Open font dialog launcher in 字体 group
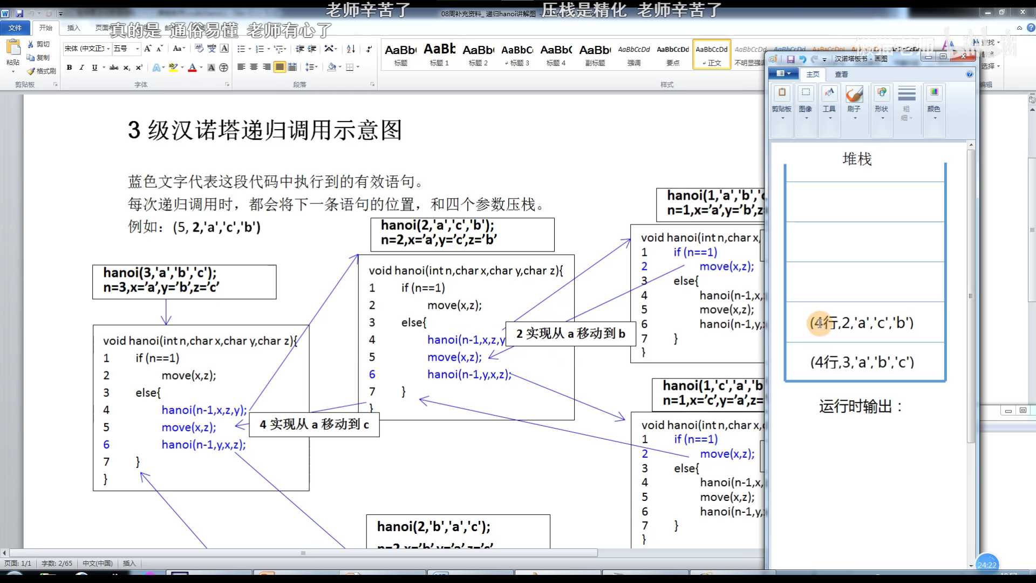This screenshot has width=1036, height=583. tap(227, 85)
